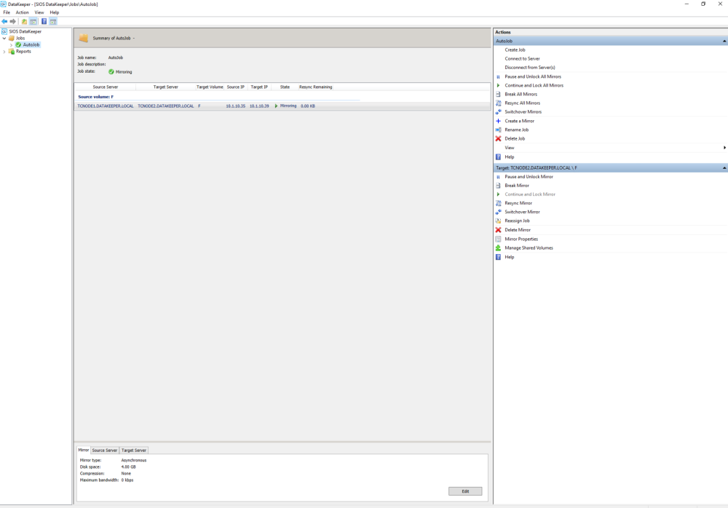Click the State column header
The image size is (728, 508).
coord(285,87)
